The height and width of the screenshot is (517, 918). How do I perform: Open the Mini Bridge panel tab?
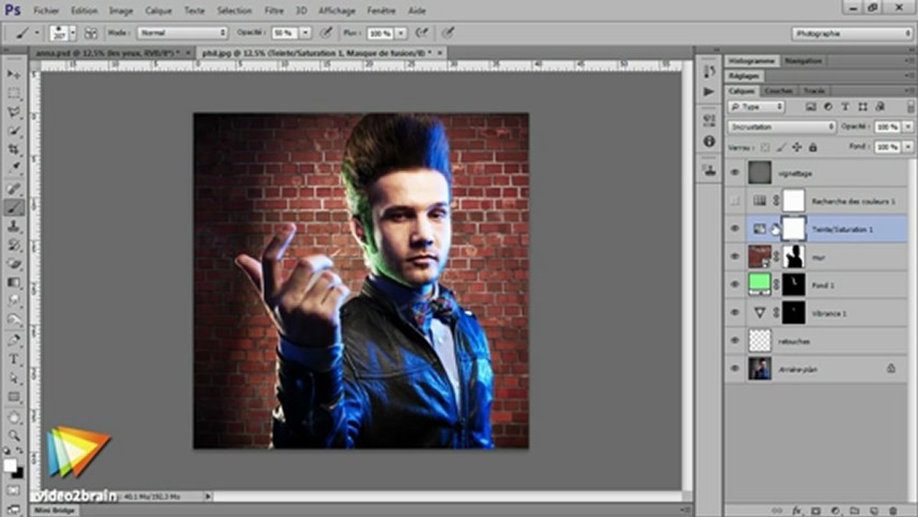click(55, 511)
